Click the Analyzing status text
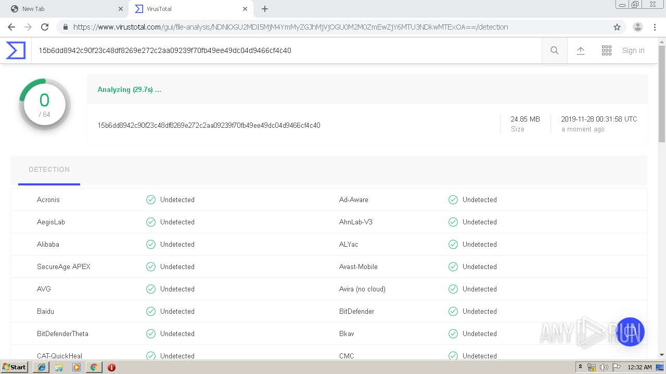 (x=129, y=89)
